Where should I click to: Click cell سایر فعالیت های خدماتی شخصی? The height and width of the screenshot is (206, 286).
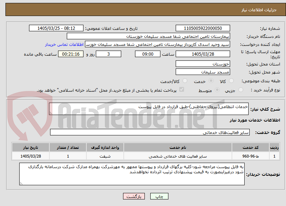point(177,156)
